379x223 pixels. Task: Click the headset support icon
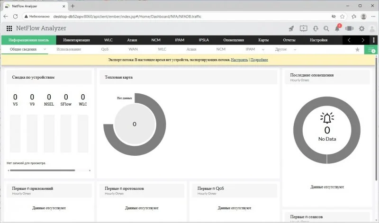point(316,28)
